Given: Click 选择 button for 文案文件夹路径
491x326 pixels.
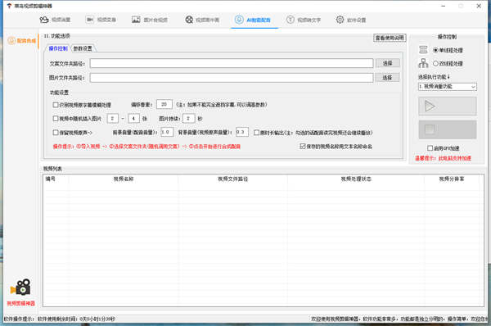Looking at the screenshot, I should tap(387, 63).
